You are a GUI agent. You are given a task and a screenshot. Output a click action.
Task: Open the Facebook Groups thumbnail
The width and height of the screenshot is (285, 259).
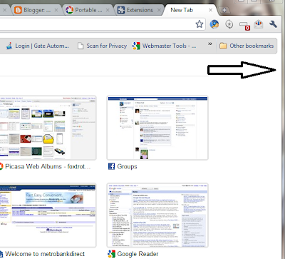click(157, 128)
